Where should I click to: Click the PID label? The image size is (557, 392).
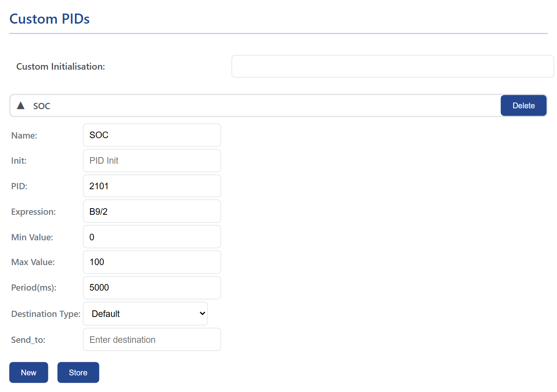(19, 186)
